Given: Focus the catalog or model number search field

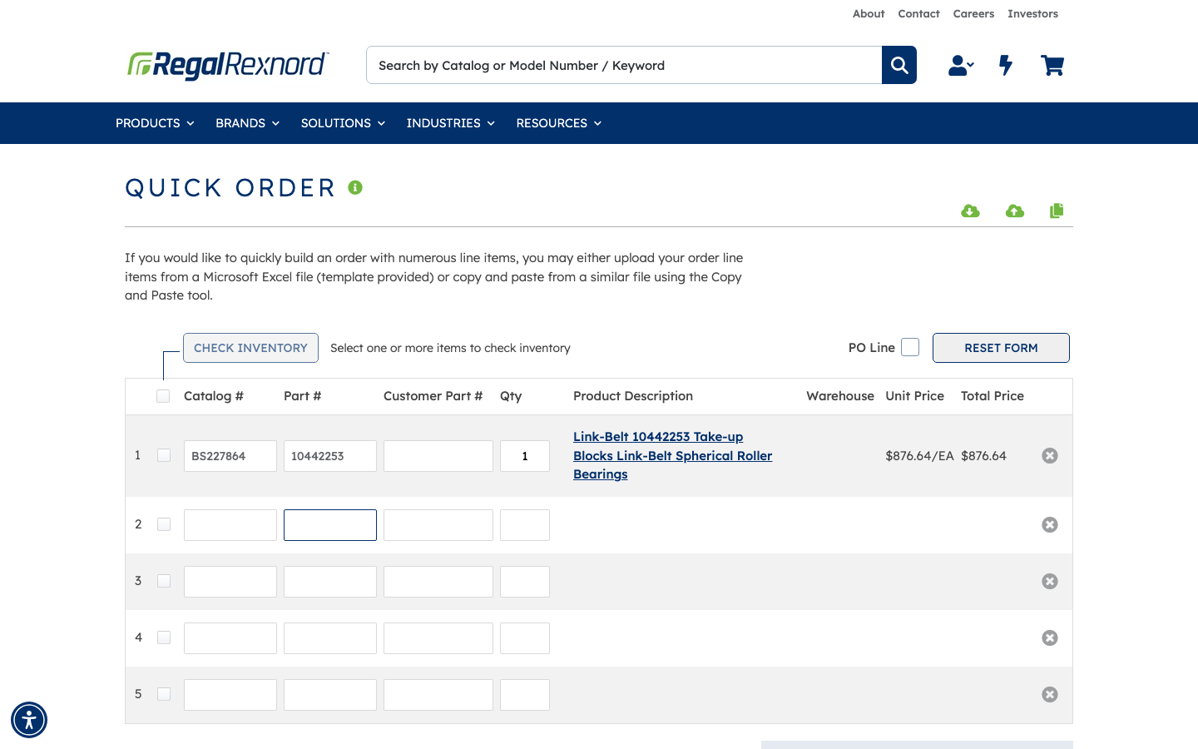Looking at the screenshot, I should click(624, 65).
